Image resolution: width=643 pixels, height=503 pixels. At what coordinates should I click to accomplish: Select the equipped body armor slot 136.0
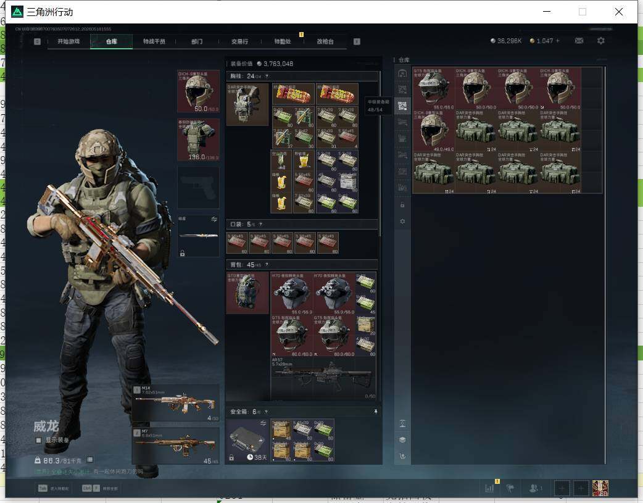tap(198, 139)
